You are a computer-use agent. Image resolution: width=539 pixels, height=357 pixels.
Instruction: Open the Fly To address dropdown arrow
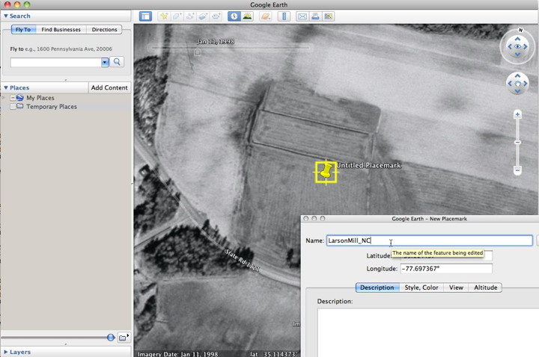pos(105,62)
